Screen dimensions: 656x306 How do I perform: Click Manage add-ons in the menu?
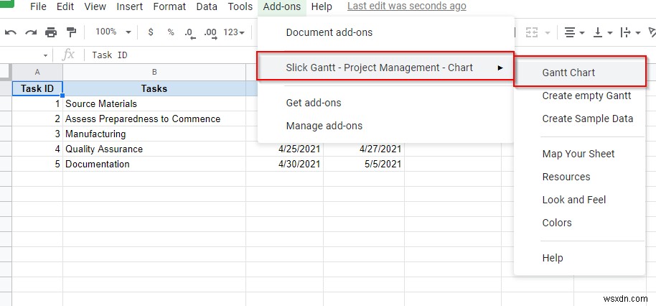(324, 126)
